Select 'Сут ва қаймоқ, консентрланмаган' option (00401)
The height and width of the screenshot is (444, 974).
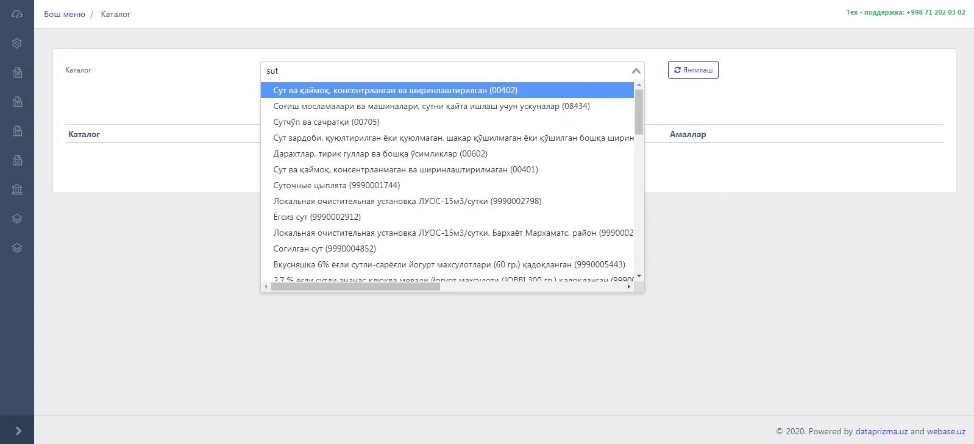click(447, 169)
